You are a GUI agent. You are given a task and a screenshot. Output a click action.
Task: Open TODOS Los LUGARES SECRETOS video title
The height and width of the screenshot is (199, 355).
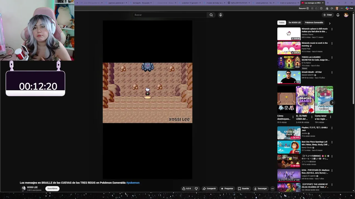[x=315, y=58]
